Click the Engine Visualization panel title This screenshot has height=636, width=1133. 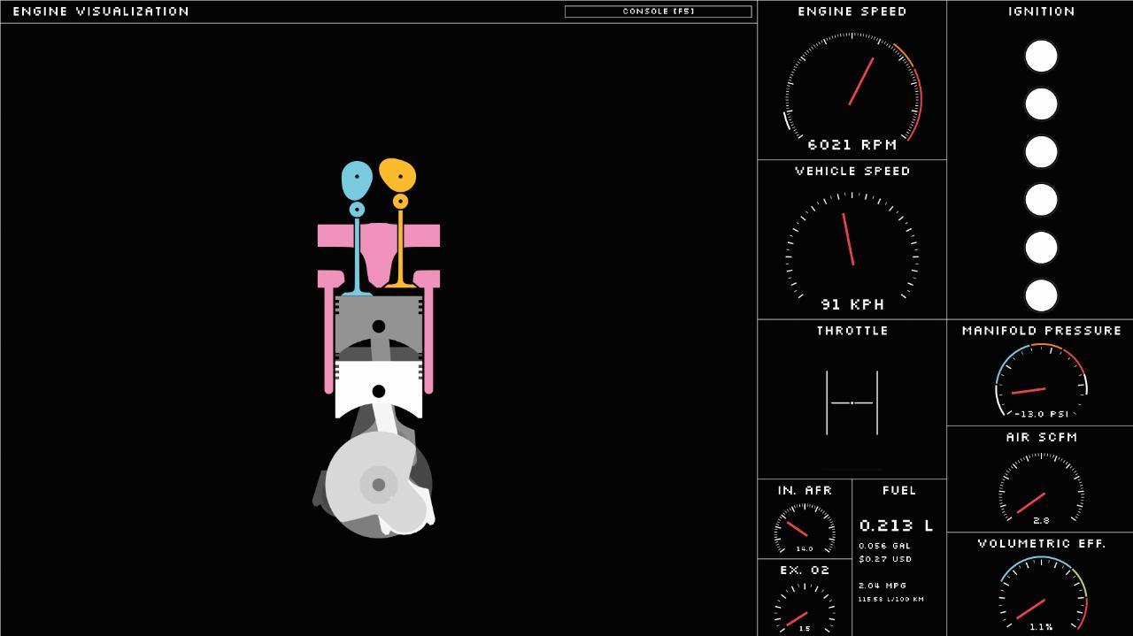point(101,11)
